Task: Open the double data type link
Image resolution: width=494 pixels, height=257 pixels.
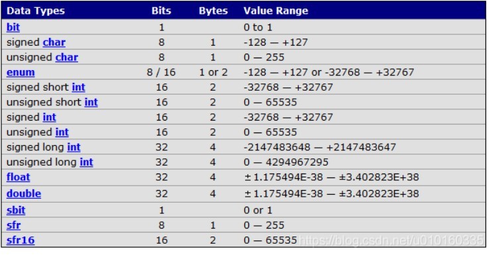Action: pyautogui.click(x=24, y=193)
